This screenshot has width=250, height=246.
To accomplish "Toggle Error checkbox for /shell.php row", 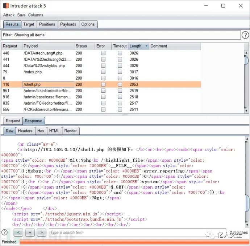I will click(x=103, y=84).
